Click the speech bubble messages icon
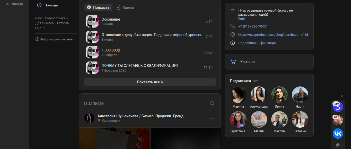The width and height of the screenshot is (351, 149). point(338,145)
